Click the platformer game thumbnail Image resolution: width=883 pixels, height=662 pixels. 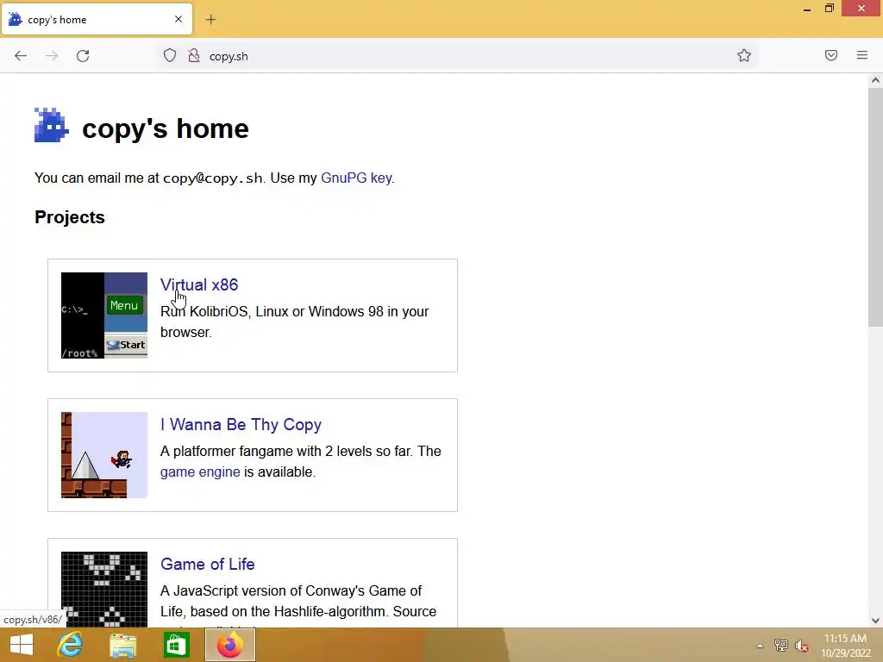(104, 455)
